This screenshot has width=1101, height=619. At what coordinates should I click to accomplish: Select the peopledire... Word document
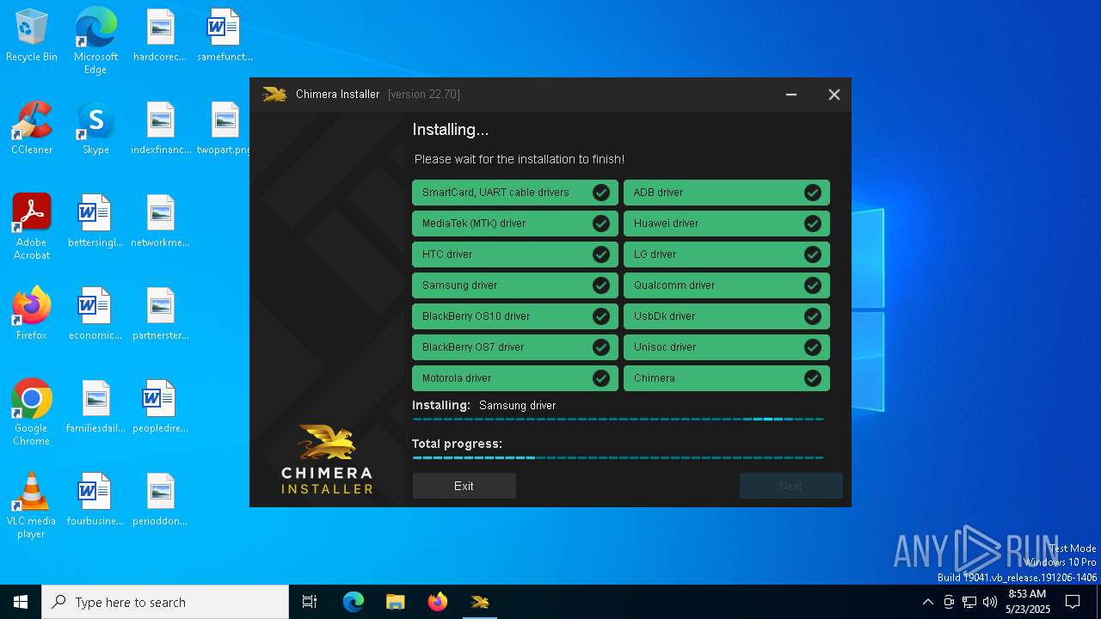click(x=160, y=407)
